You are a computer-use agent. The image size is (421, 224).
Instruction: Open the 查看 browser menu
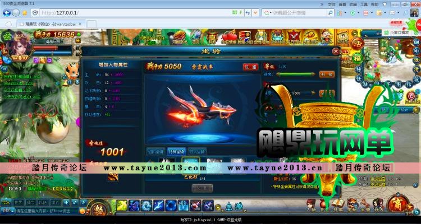click(342, 4)
